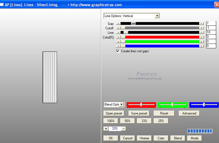
Task: Click right arrow of Cutoff slider
Action: click(x=201, y=28)
